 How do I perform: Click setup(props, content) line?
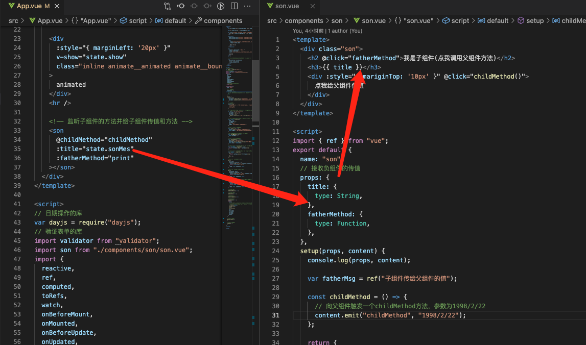[x=343, y=251]
